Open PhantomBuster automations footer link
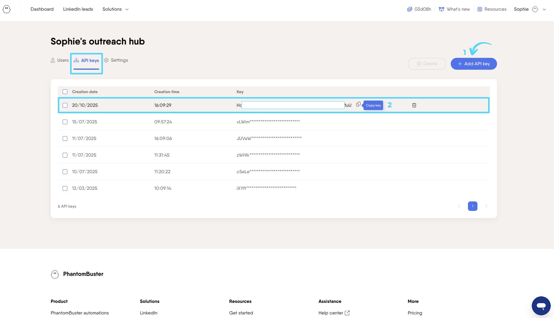The image size is (554, 318). (80, 313)
